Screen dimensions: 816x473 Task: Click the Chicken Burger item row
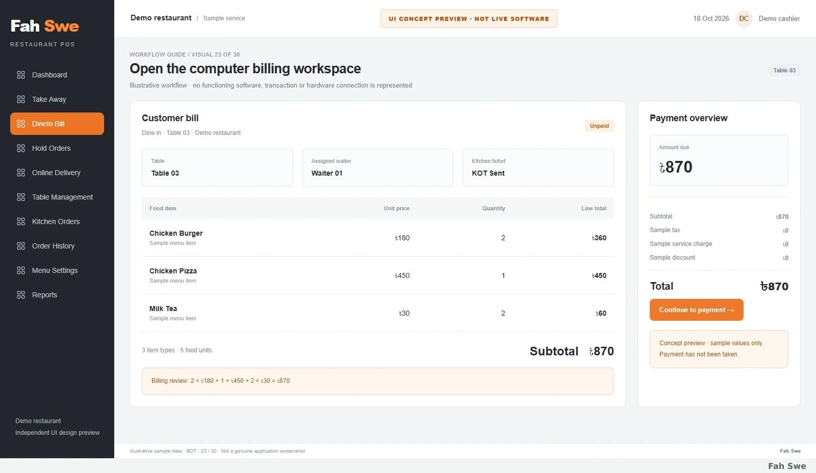point(378,238)
